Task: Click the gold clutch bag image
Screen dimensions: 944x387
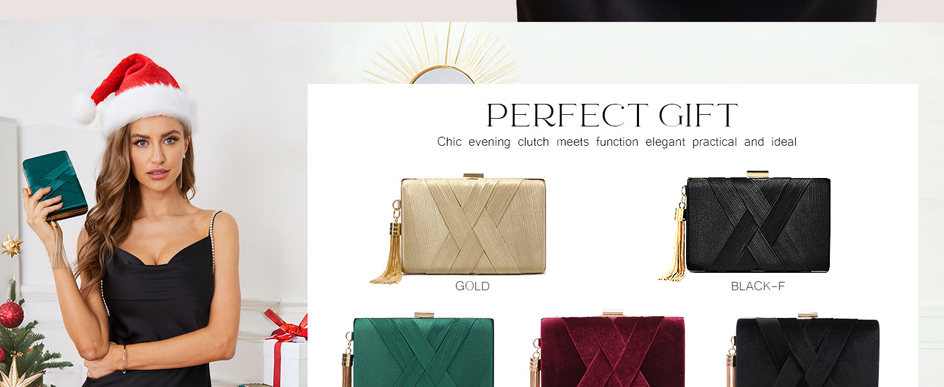Action: (459, 228)
